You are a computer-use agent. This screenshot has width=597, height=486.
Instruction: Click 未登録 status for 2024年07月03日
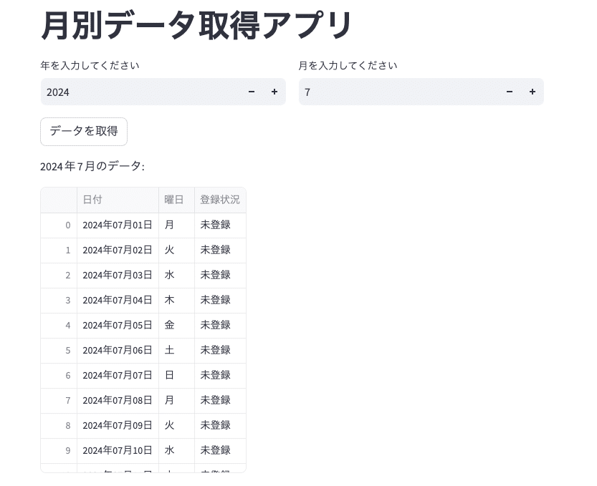220,276
